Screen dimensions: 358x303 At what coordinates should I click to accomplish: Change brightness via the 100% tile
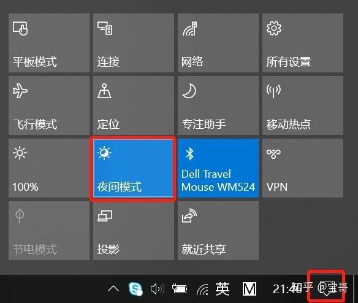(49, 168)
